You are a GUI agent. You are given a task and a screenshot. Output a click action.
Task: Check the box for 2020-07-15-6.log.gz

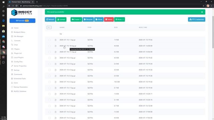[x=49, y=82]
